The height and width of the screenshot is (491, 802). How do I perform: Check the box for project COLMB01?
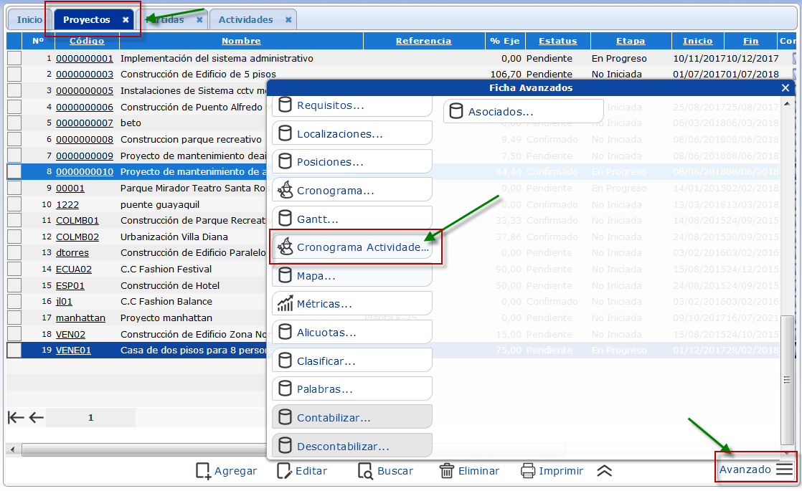pyautogui.click(x=14, y=220)
